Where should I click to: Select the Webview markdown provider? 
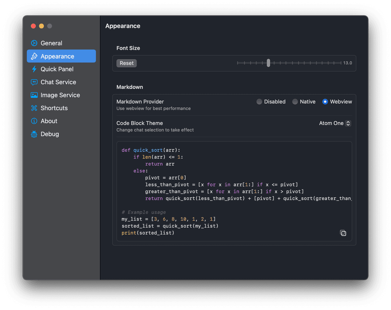pos(325,102)
